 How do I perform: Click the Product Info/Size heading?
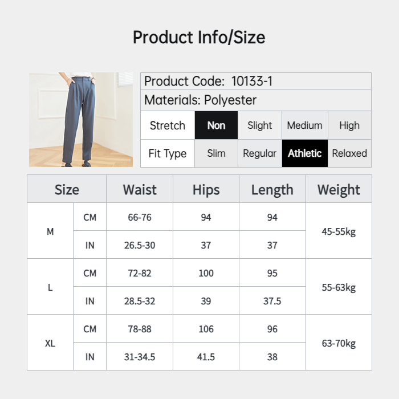199,38
